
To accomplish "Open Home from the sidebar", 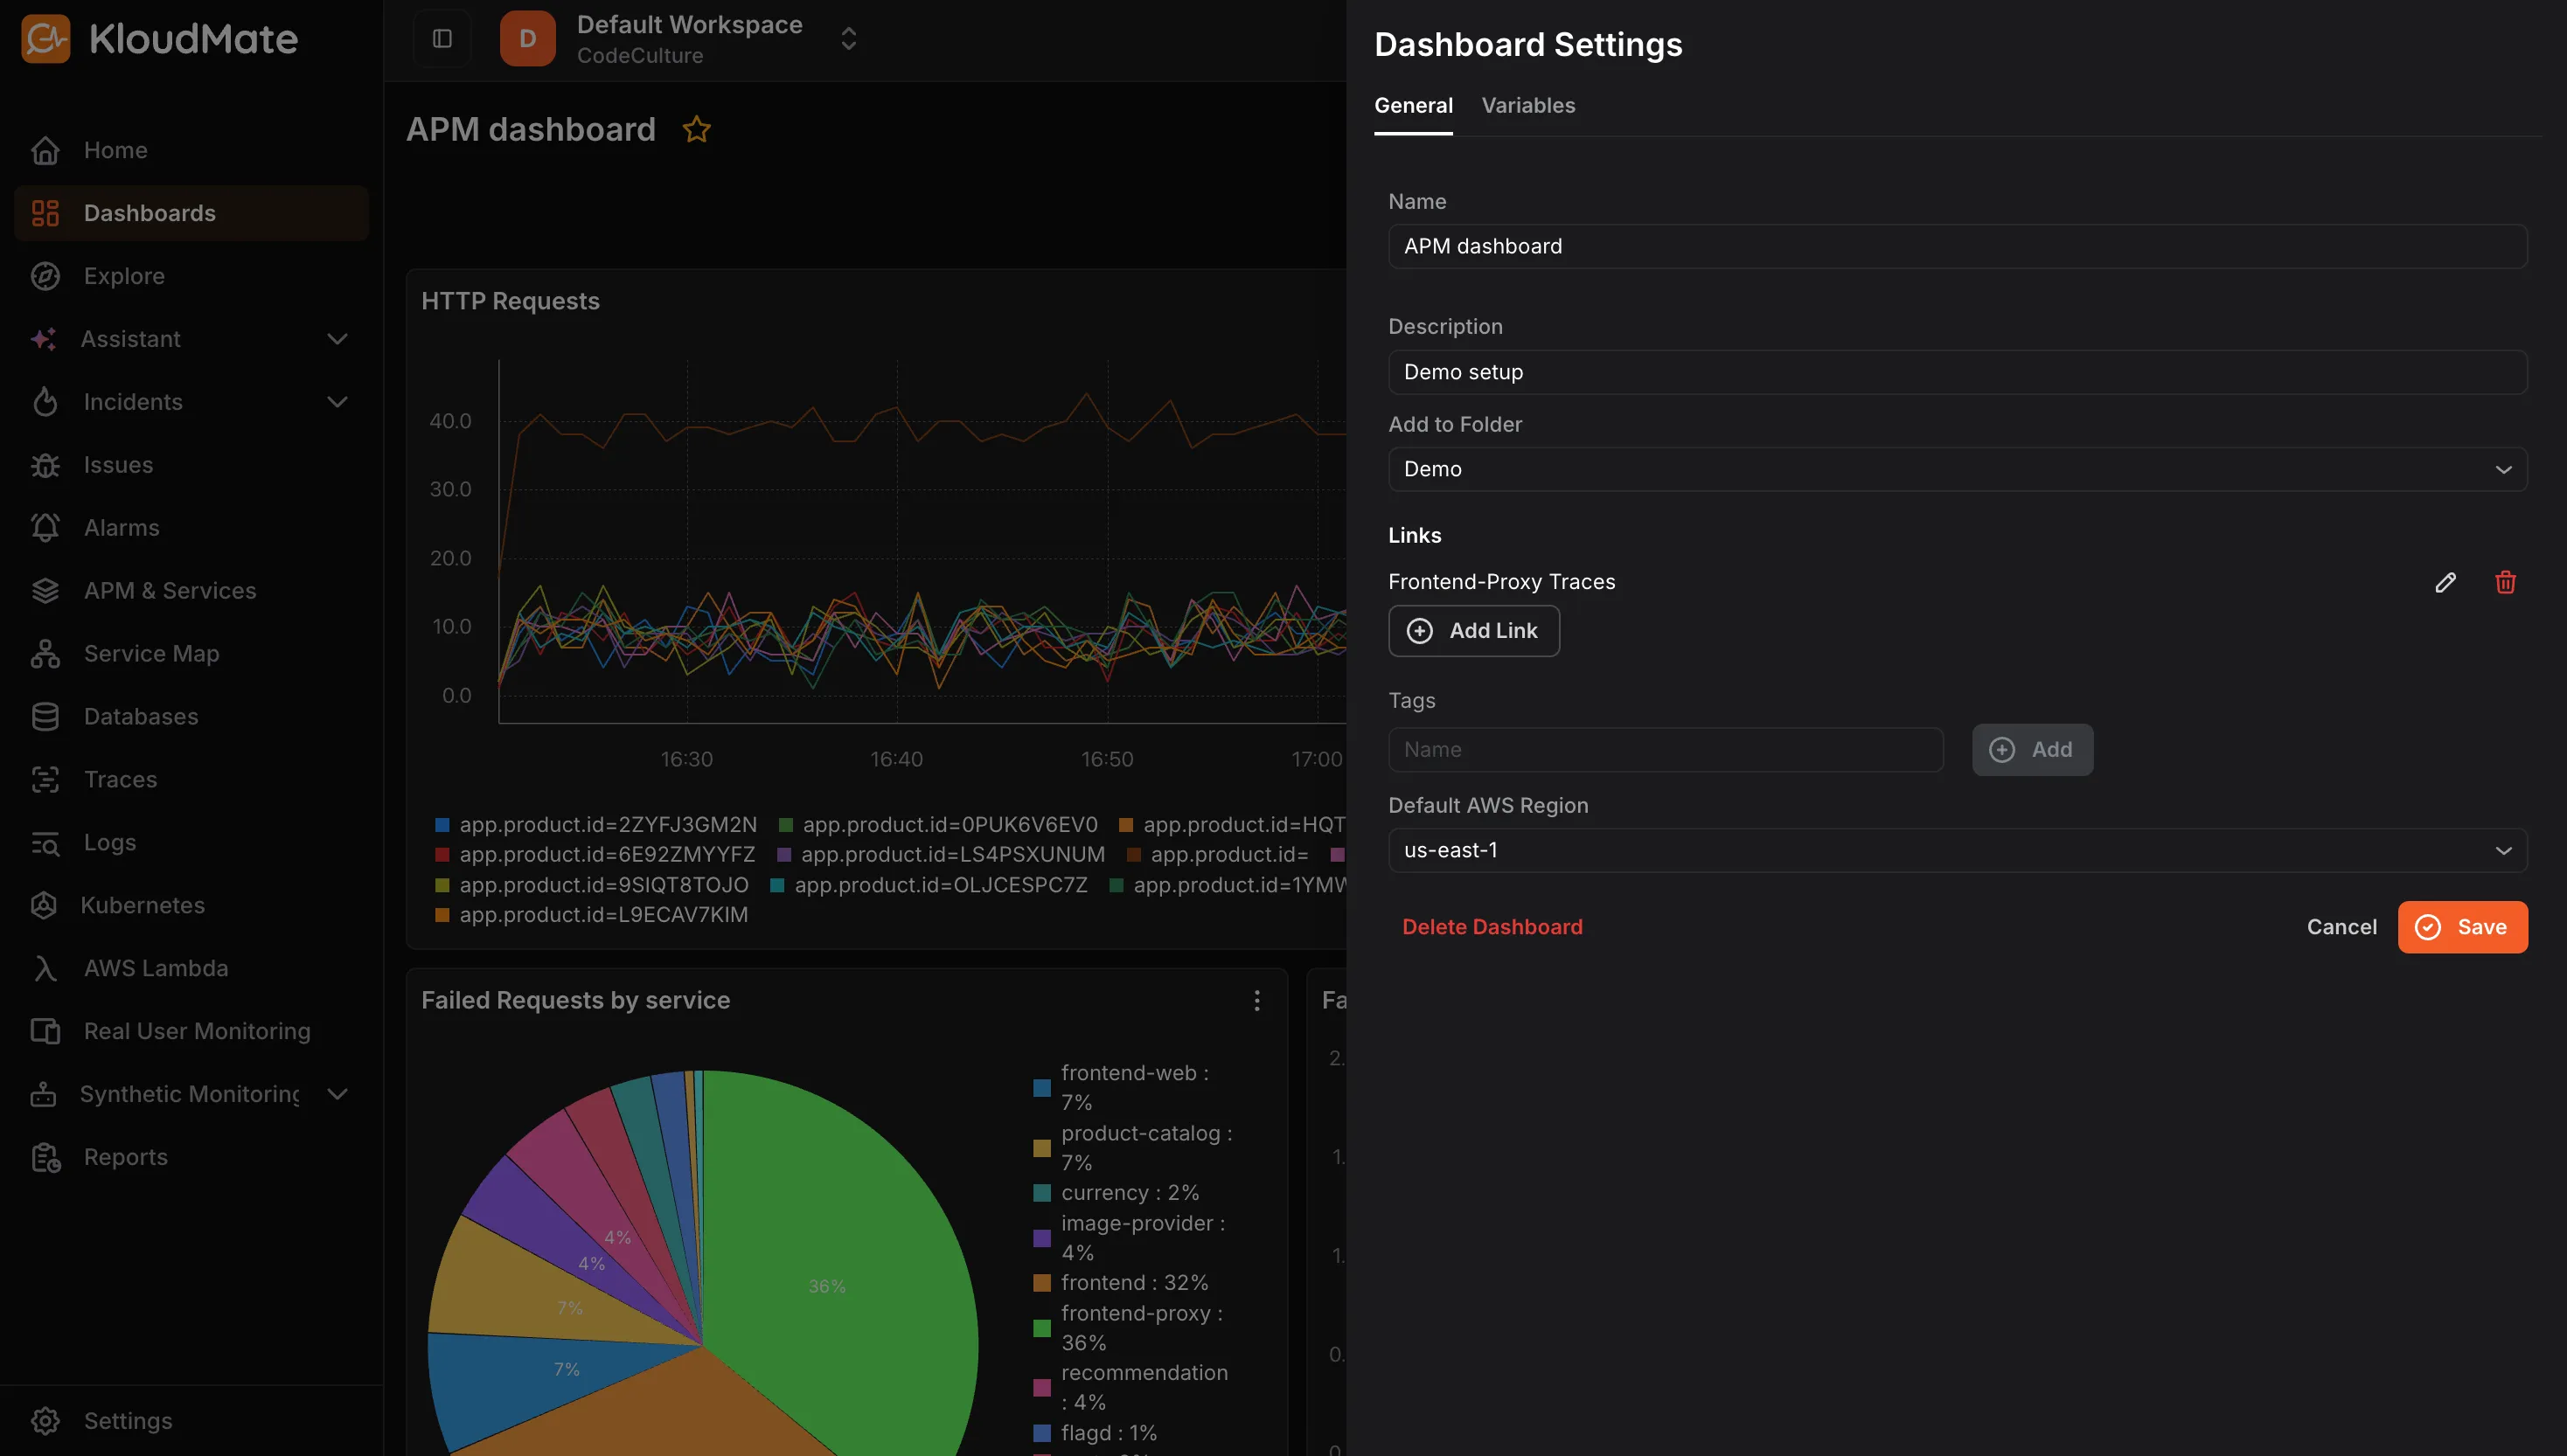I will tap(192, 151).
